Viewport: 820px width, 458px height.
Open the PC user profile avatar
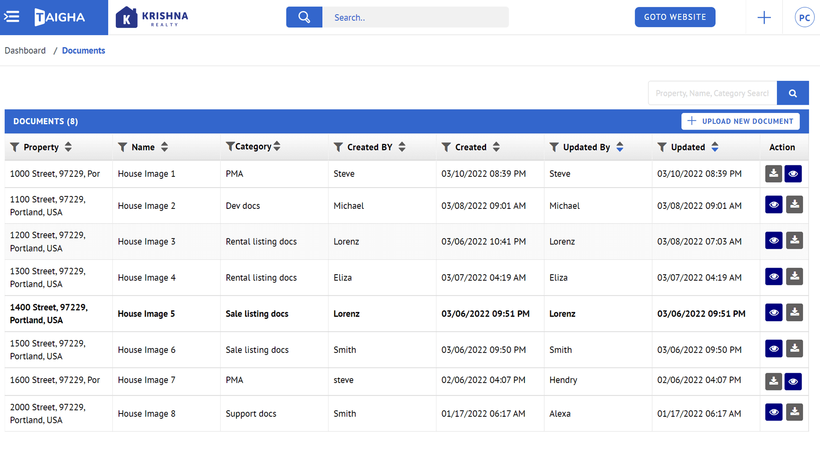tap(804, 18)
